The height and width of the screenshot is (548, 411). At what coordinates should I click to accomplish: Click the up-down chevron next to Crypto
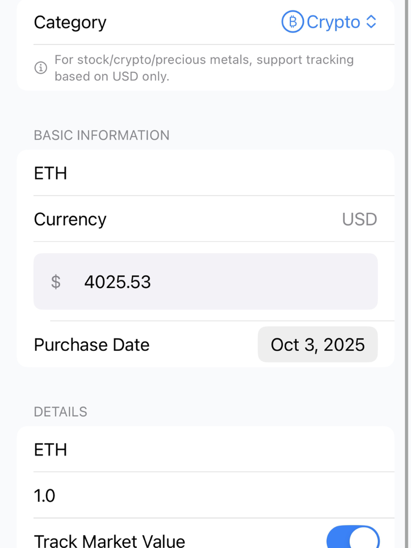(x=371, y=22)
